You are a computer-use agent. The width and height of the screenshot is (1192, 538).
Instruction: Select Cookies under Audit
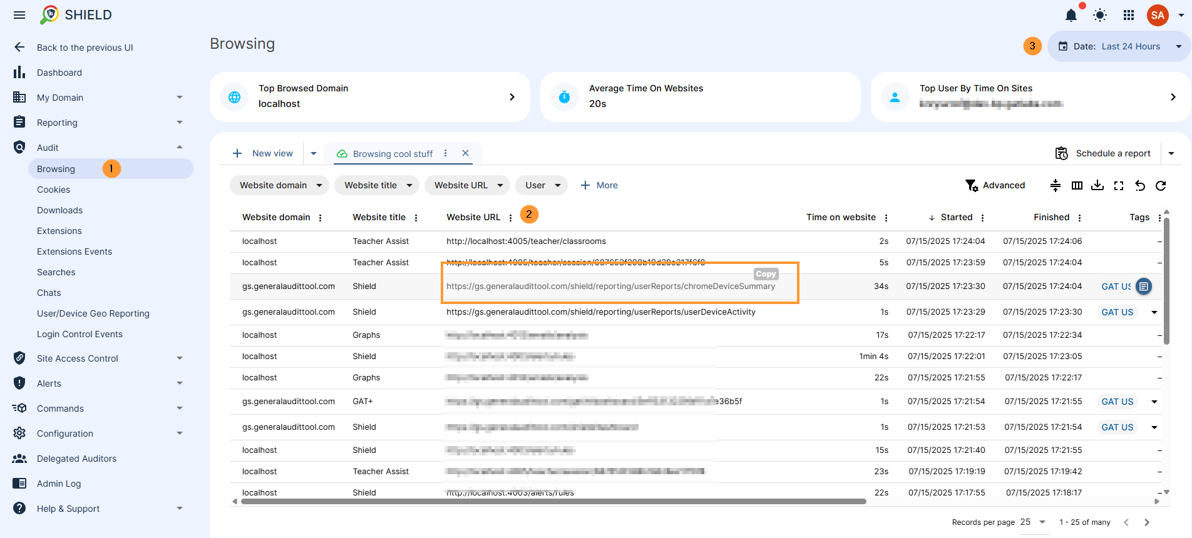pos(53,190)
